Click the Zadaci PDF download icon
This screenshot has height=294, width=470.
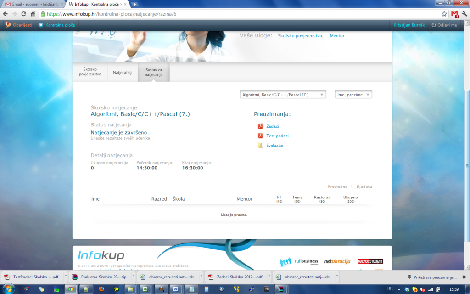(x=260, y=126)
